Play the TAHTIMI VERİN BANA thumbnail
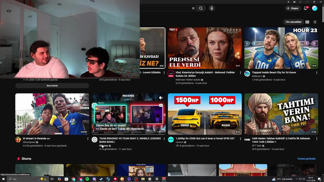This screenshot has width=324, height=182. coord(281,114)
